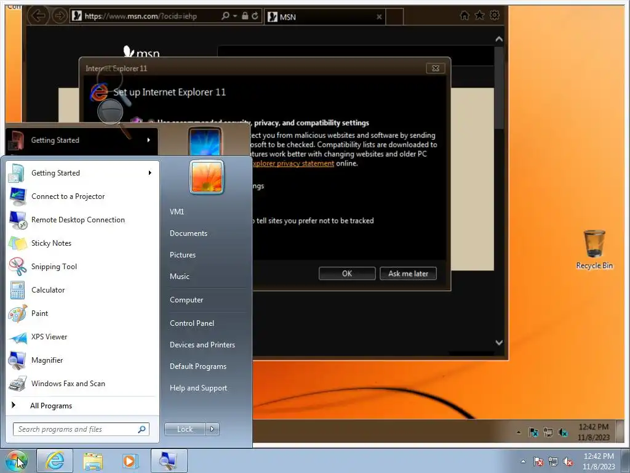Click the magnified inverted Getting Started entry
630x473 pixels.
81,140
